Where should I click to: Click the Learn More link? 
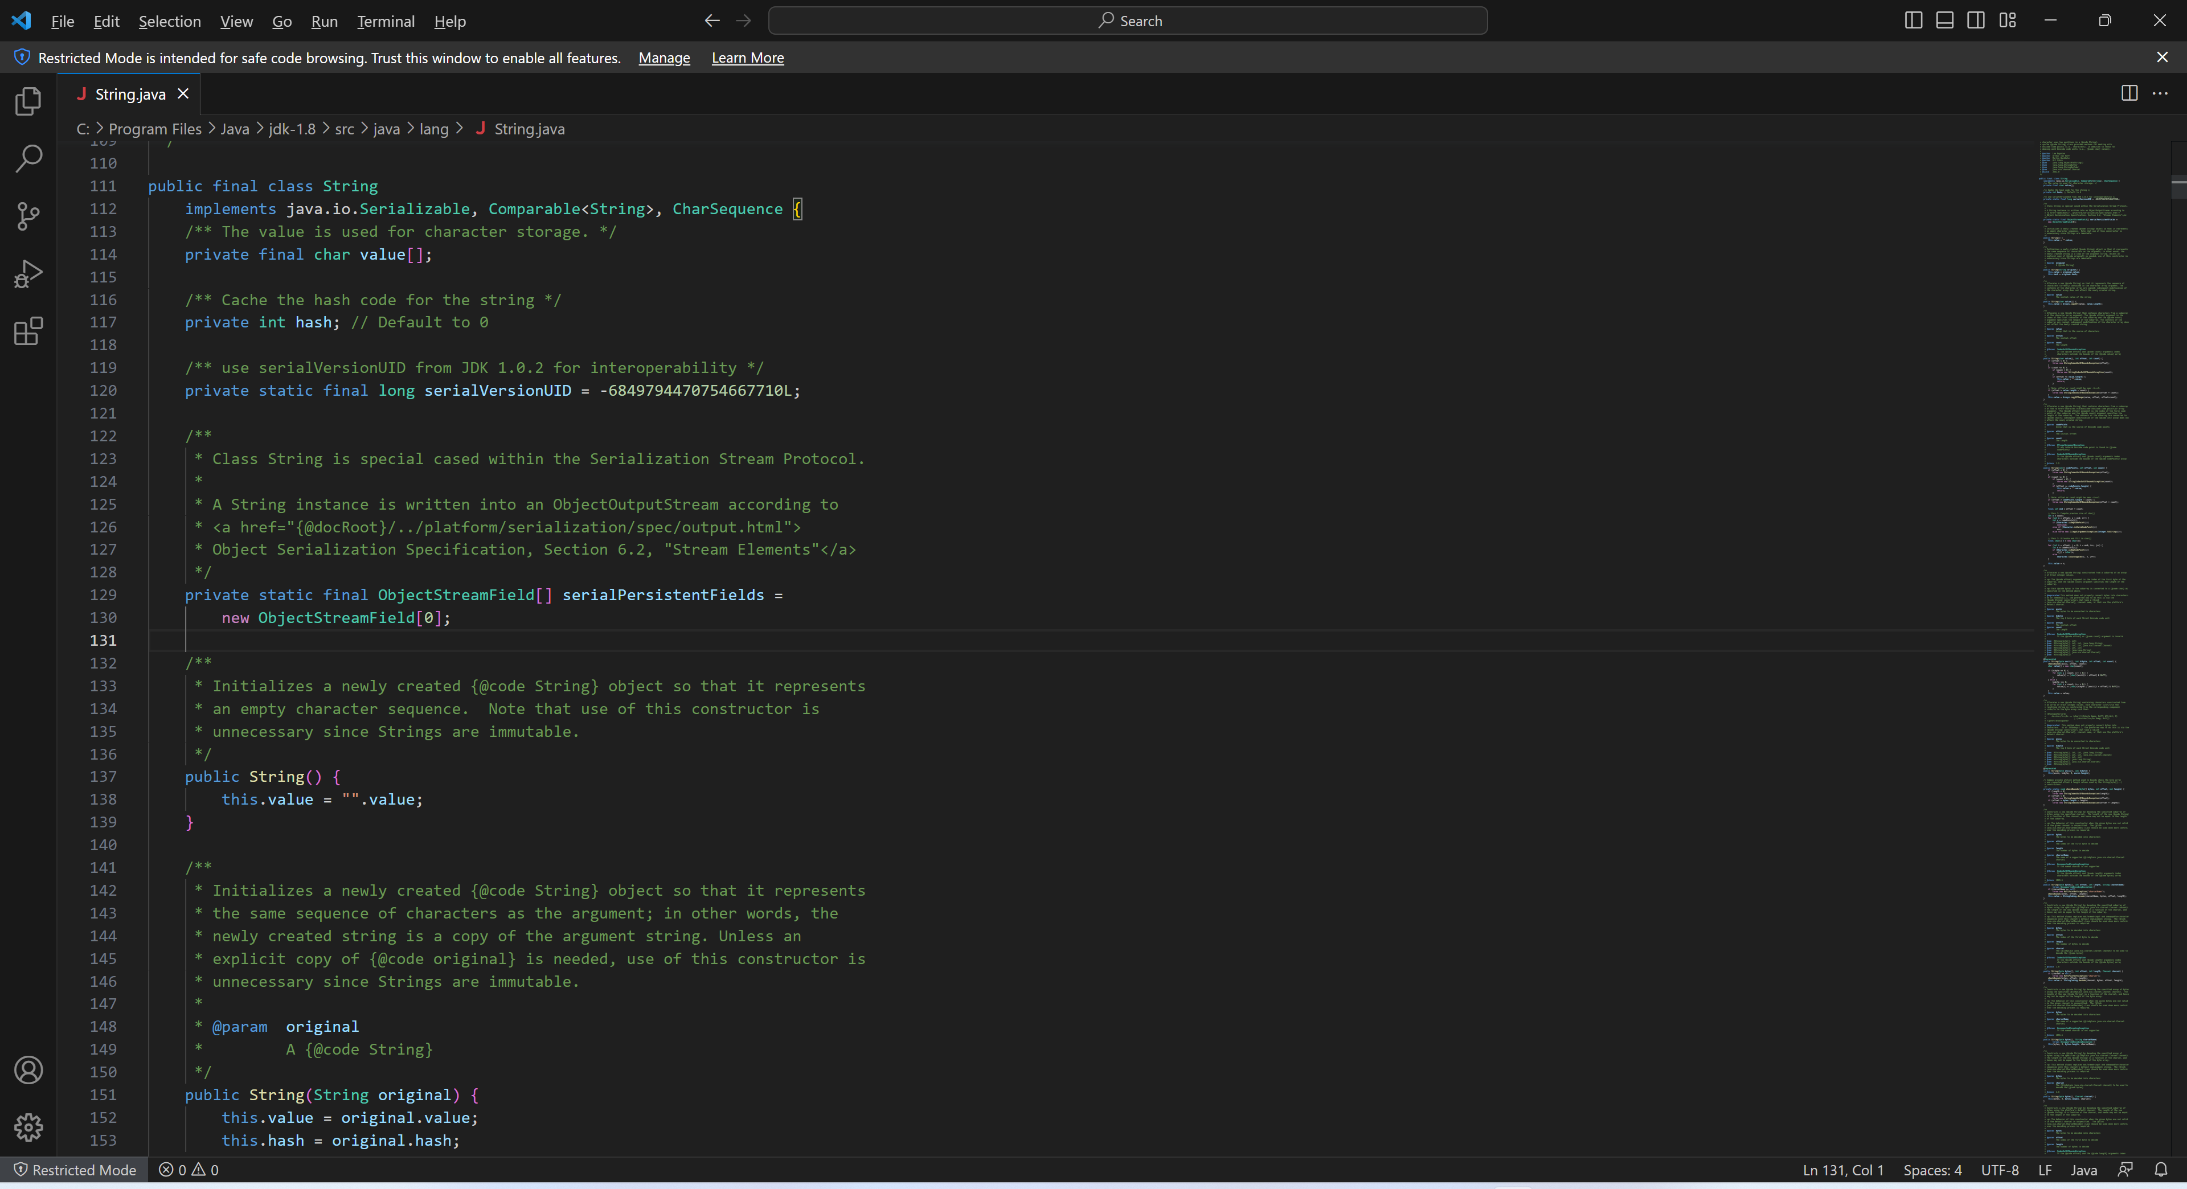(747, 58)
